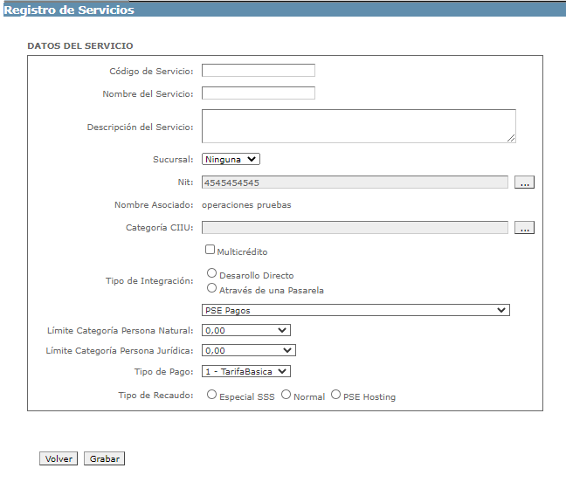Open Límite Categoría Persona Natural dropdown

coord(246,330)
